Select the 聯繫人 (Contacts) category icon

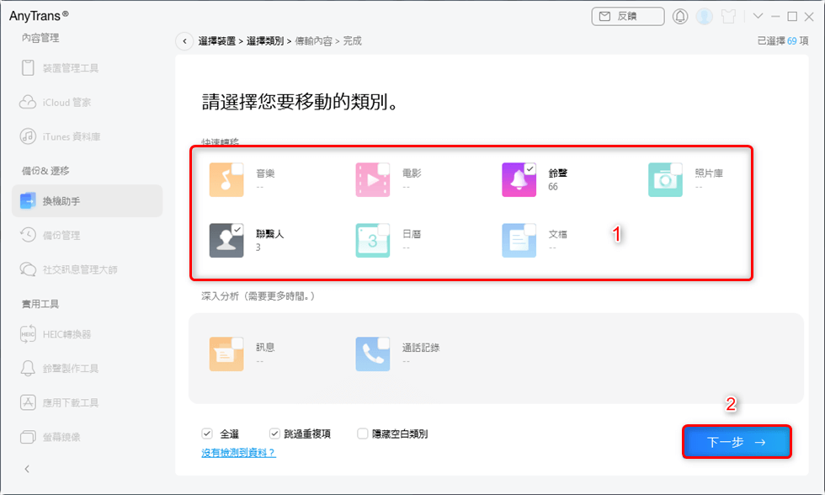226,240
